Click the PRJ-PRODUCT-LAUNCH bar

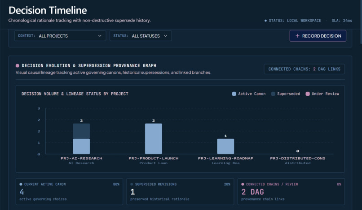(x=153, y=139)
